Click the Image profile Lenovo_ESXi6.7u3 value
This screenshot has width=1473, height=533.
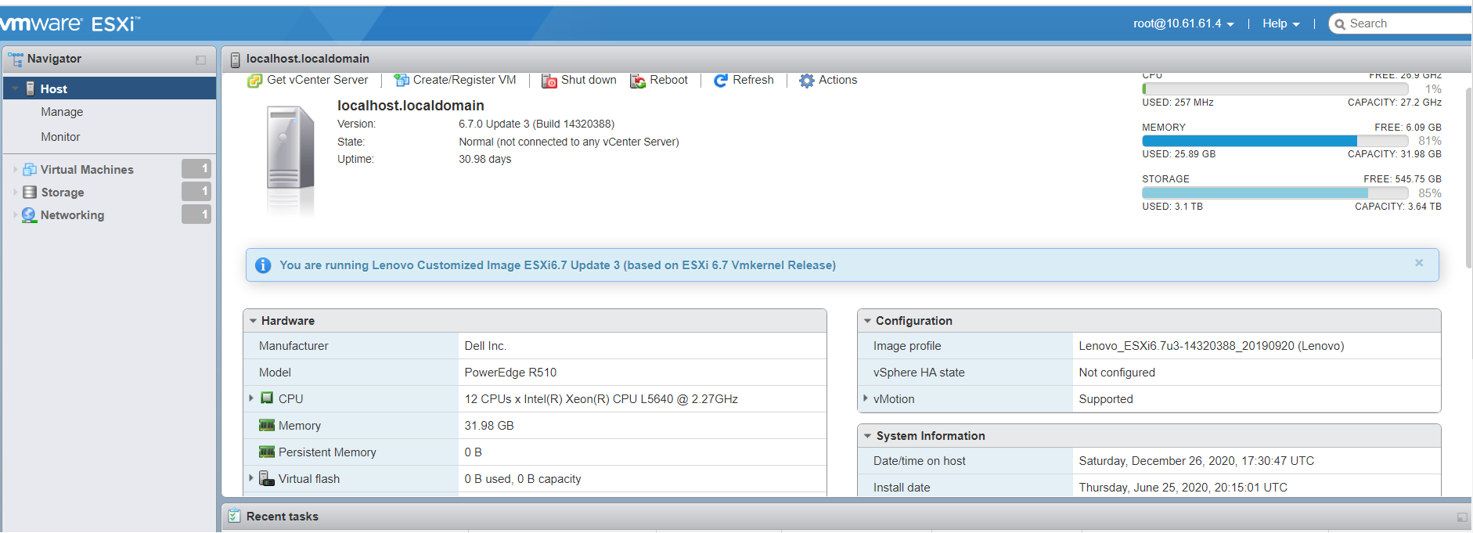1211,346
